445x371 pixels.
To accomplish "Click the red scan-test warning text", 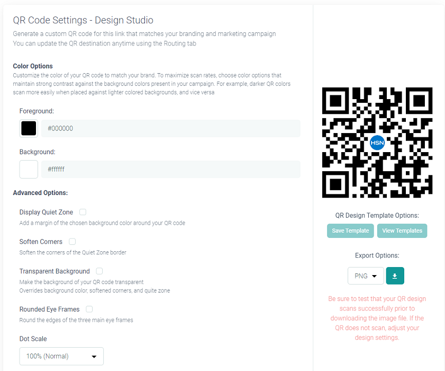I will coord(377,318).
